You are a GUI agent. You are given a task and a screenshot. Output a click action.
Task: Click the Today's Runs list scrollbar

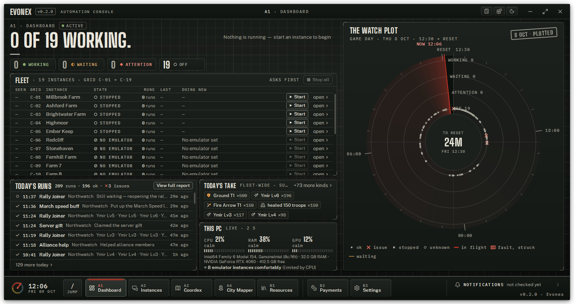coord(195,198)
